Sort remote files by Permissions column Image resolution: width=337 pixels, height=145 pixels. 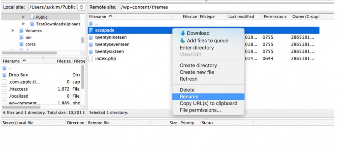point(274,16)
